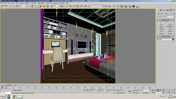
Task: Select the Select and Link tool
Action: click(x=10, y=6)
